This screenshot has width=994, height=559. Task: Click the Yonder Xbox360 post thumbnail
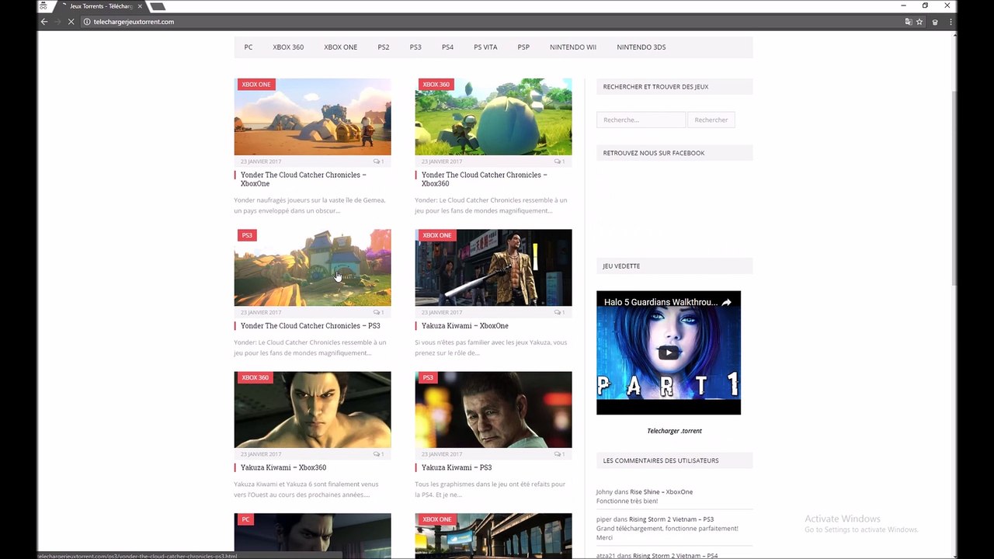(x=493, y=116)
